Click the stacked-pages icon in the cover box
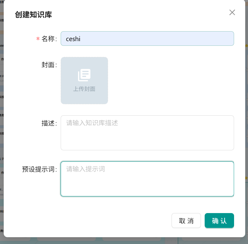This screenshot has height=244, width=248. point(84,75)
